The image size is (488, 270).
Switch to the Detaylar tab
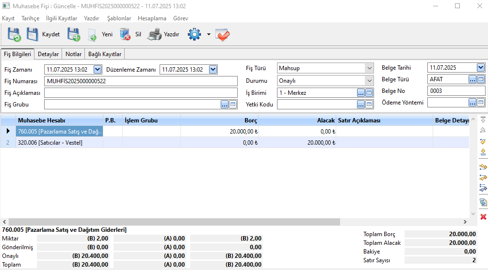(x=49, y=54)
